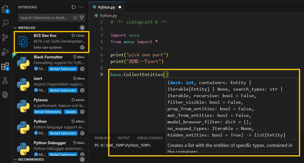Refresh the extensions list
This screenshot has height=163, width=304.
74,7
